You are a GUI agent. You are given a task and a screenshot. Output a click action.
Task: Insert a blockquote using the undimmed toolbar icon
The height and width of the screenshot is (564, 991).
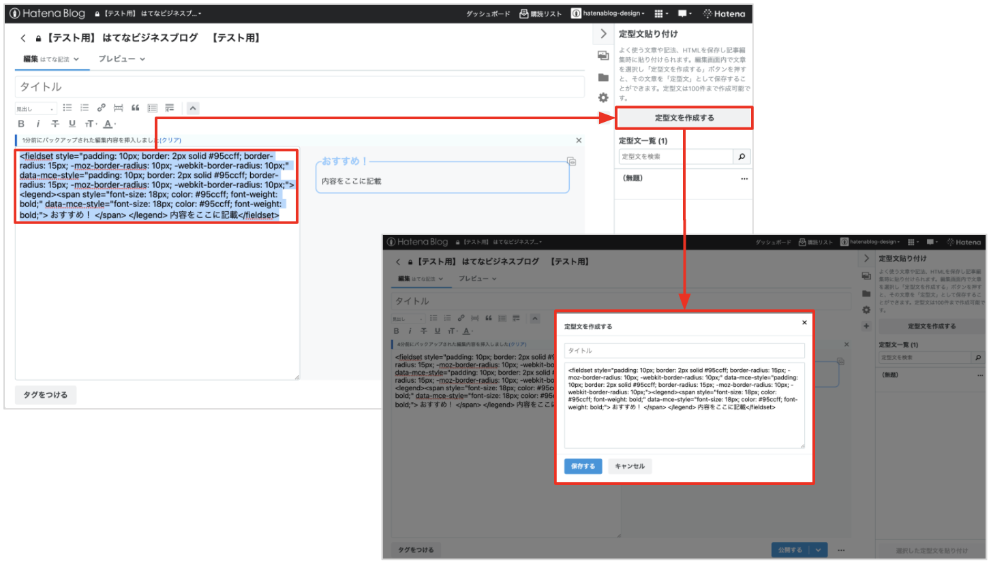coord(135,108)
